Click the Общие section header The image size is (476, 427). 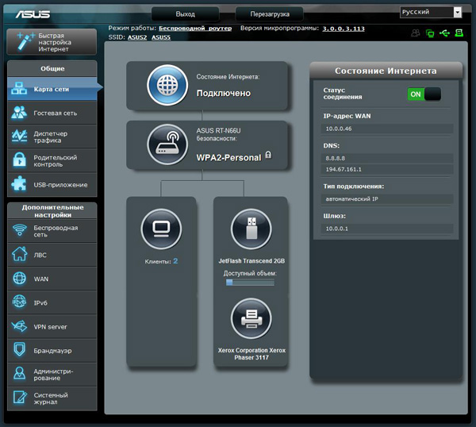pyautogui.click(x=52, y=68)
